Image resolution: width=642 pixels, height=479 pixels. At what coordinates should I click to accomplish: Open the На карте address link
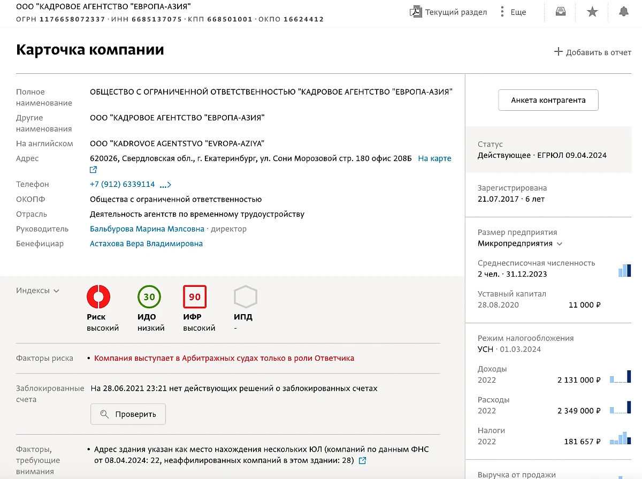pos(434,158)
